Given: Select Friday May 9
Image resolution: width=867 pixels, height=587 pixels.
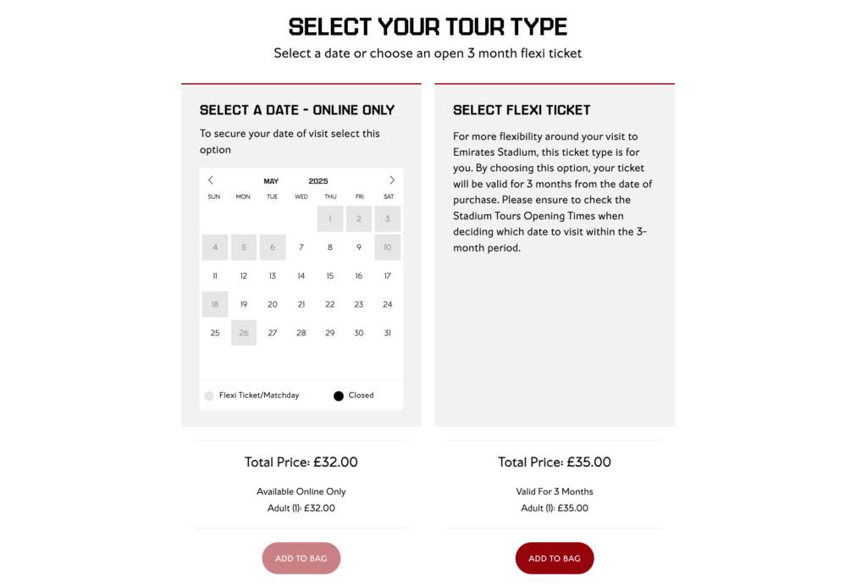Looking at the screenshot, I should click(x=359, y=247).
